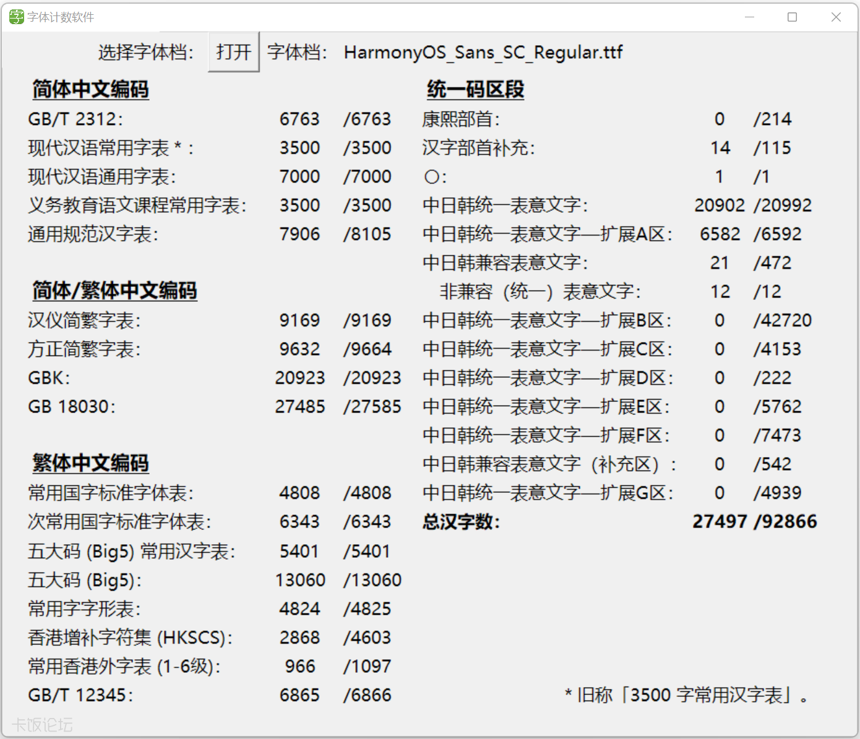Click the 通用规范汉字表 label
The width and height of the screenshot is (860, 739).
point(93,234)
